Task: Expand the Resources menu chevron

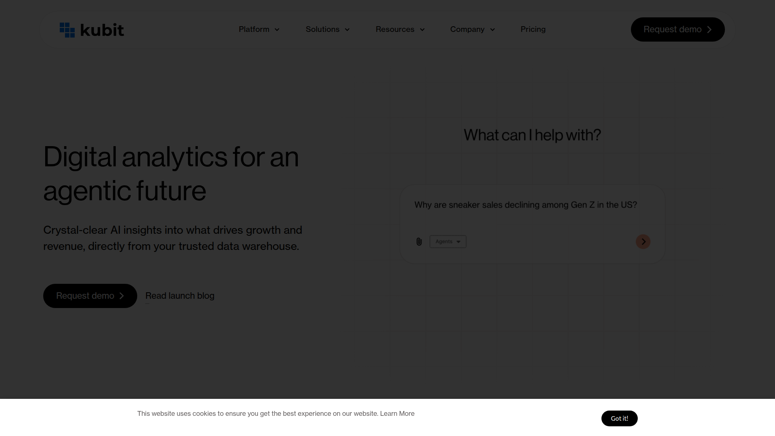Action: pos(422,29)
